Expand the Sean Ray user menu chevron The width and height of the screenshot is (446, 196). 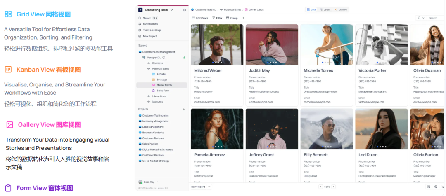[157, 182]
